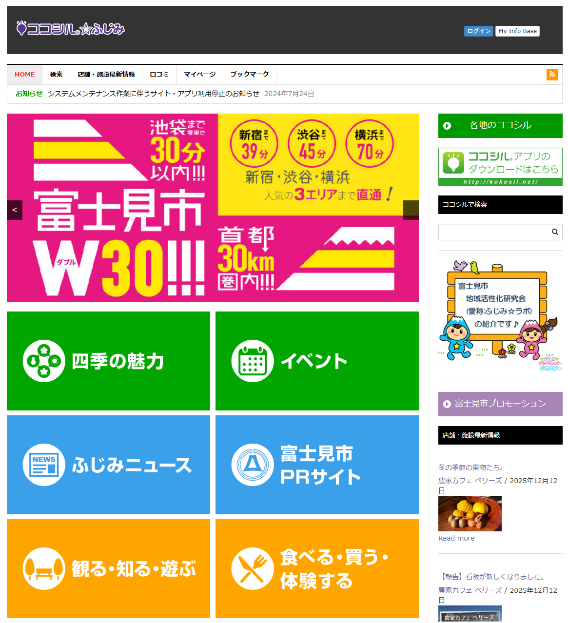The width and height of the screenshot is (568, 623).
Task: Focus the ココシルで検索 search input field
Action: click(492, 232)
